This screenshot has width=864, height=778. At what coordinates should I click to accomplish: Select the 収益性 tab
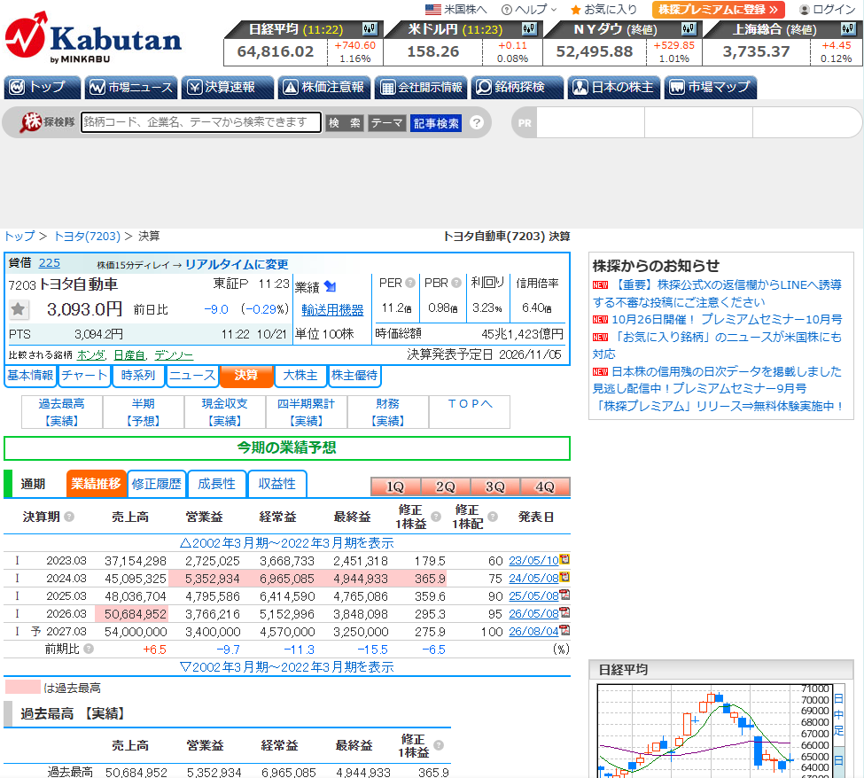[277, 484]
